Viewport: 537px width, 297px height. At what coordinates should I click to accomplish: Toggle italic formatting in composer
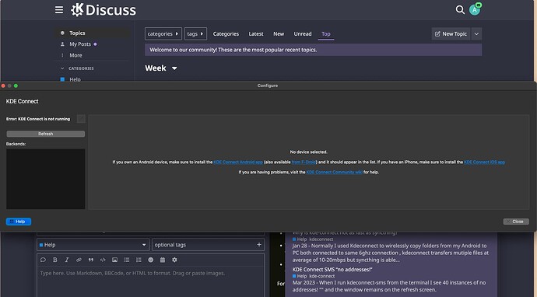click(67, 260)
